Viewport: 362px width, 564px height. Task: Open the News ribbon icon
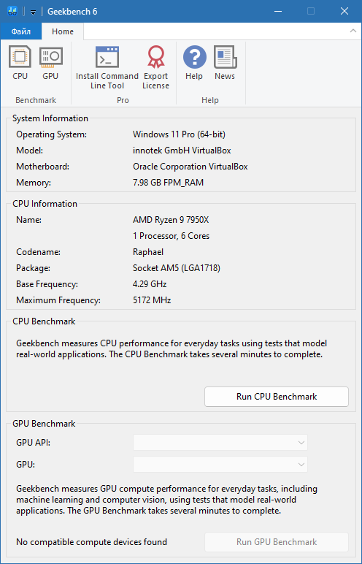[225, 64]
